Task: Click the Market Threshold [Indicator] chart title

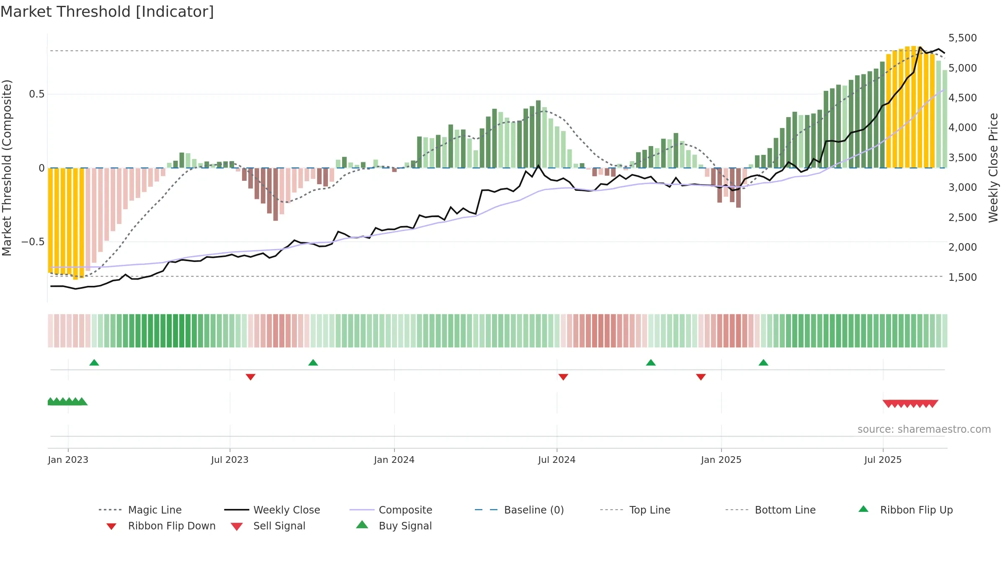Action: 107,12
